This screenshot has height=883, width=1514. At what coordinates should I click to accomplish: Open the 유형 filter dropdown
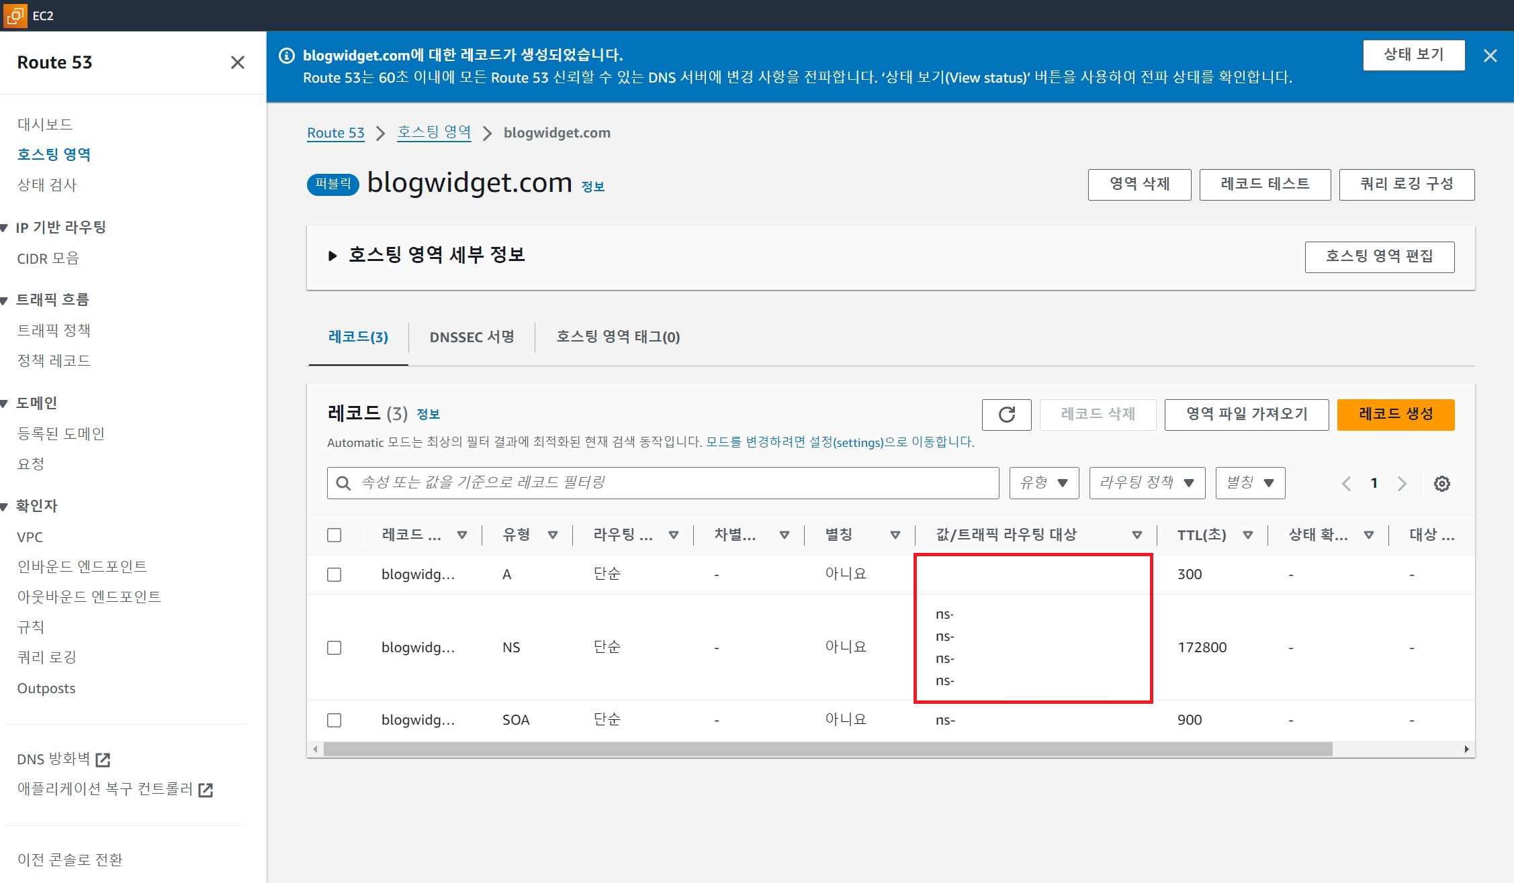[x=1043, y=483]
